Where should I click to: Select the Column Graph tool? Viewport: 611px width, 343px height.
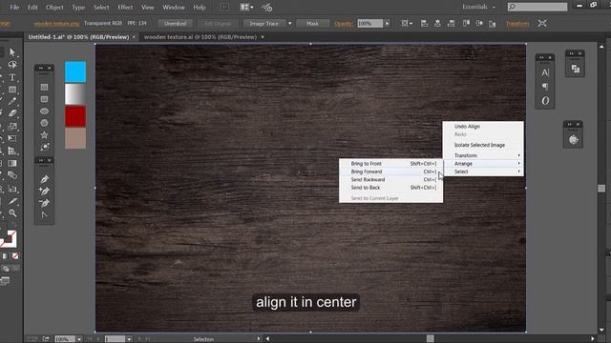[12, 189]
